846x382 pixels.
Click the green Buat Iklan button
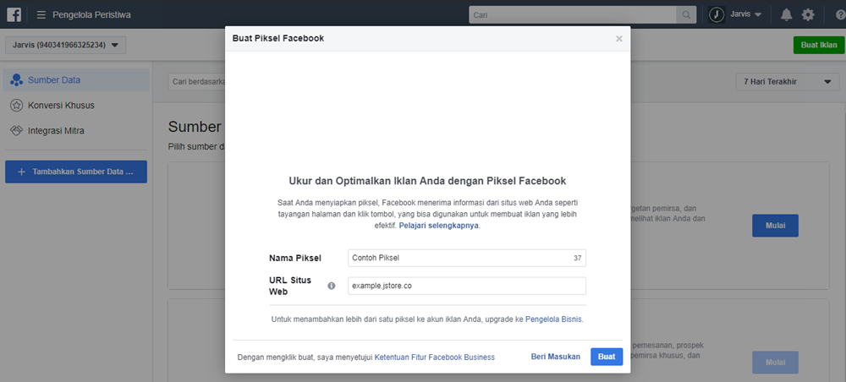pos(818,46)
